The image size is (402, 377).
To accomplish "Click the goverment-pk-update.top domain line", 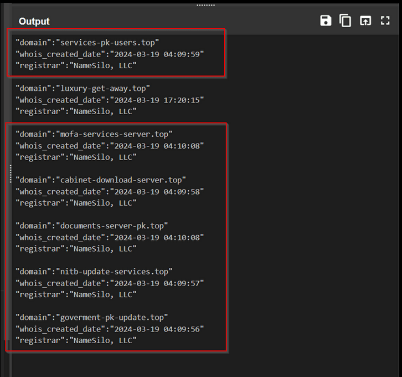I will [x=91, y=317].
